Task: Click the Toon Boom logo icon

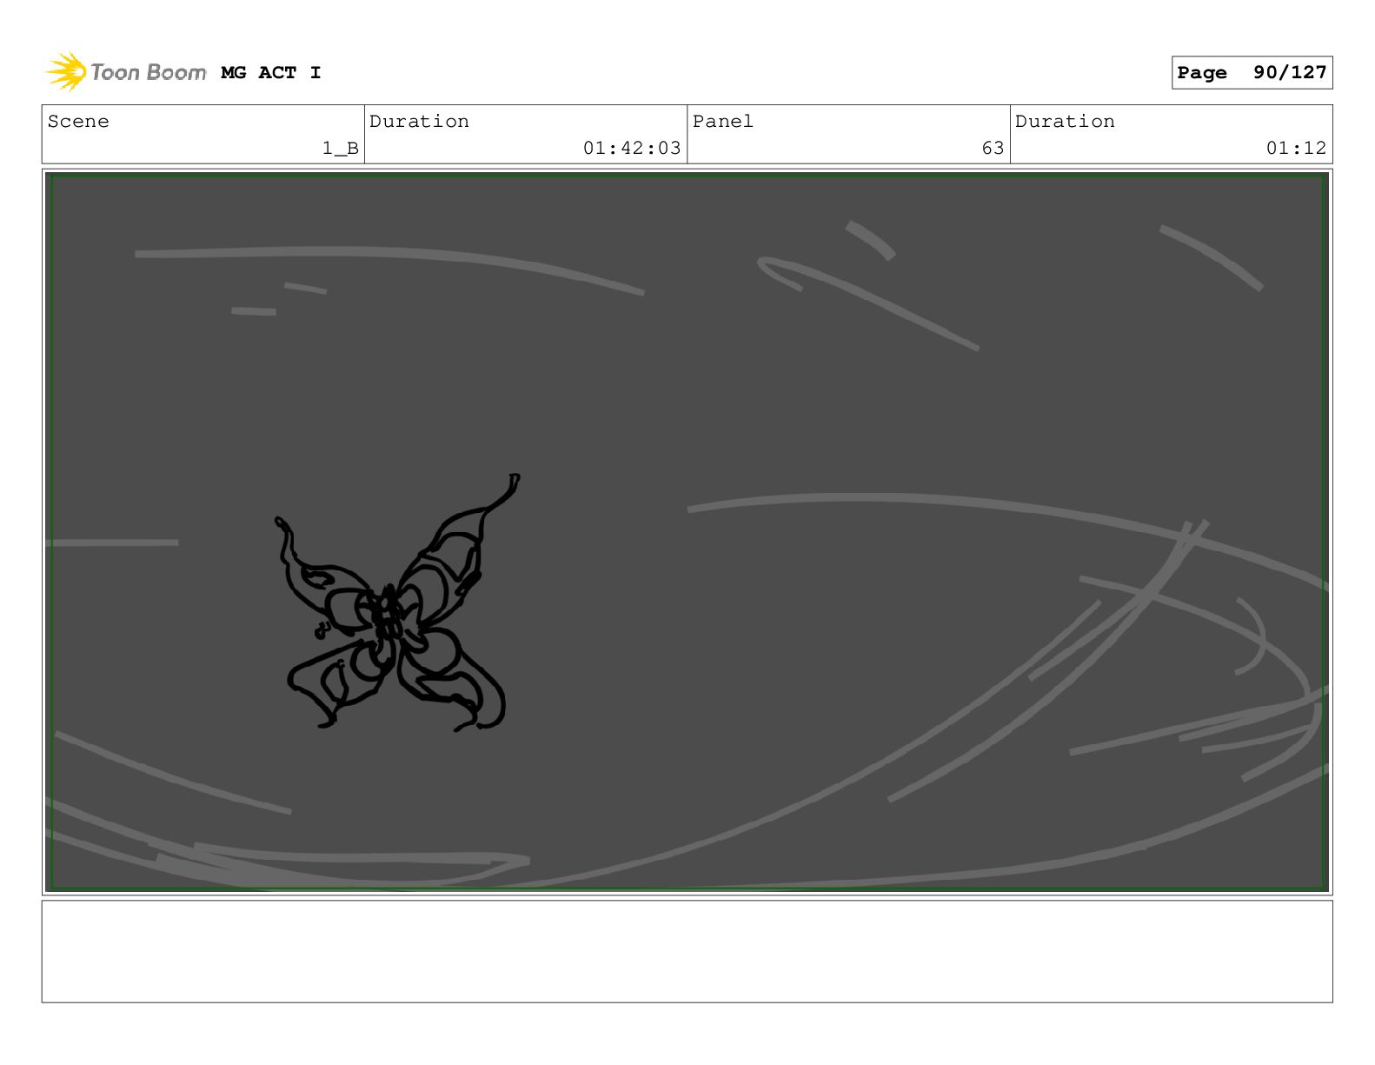Action: click(66, 72)
